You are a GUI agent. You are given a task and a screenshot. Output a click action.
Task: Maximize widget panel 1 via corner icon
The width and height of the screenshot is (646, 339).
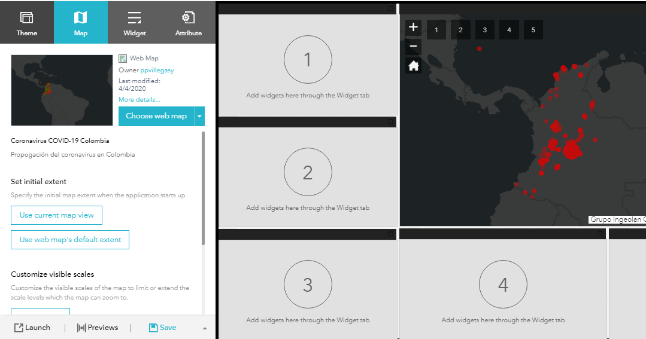tap(390, 8)
